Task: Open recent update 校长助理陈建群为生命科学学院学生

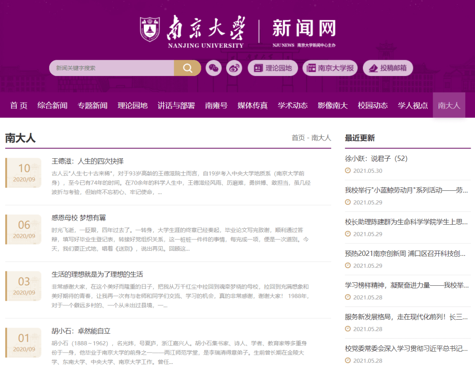Action: (x=406, y=222)
